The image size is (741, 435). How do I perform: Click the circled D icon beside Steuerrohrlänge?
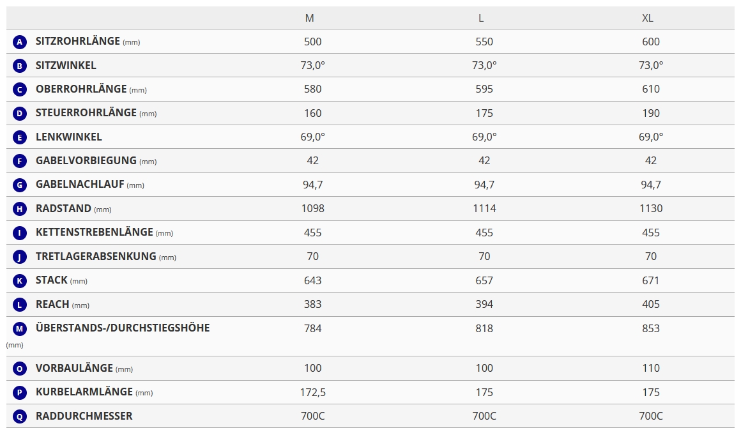pyautogui.click(x=20, y=114)
